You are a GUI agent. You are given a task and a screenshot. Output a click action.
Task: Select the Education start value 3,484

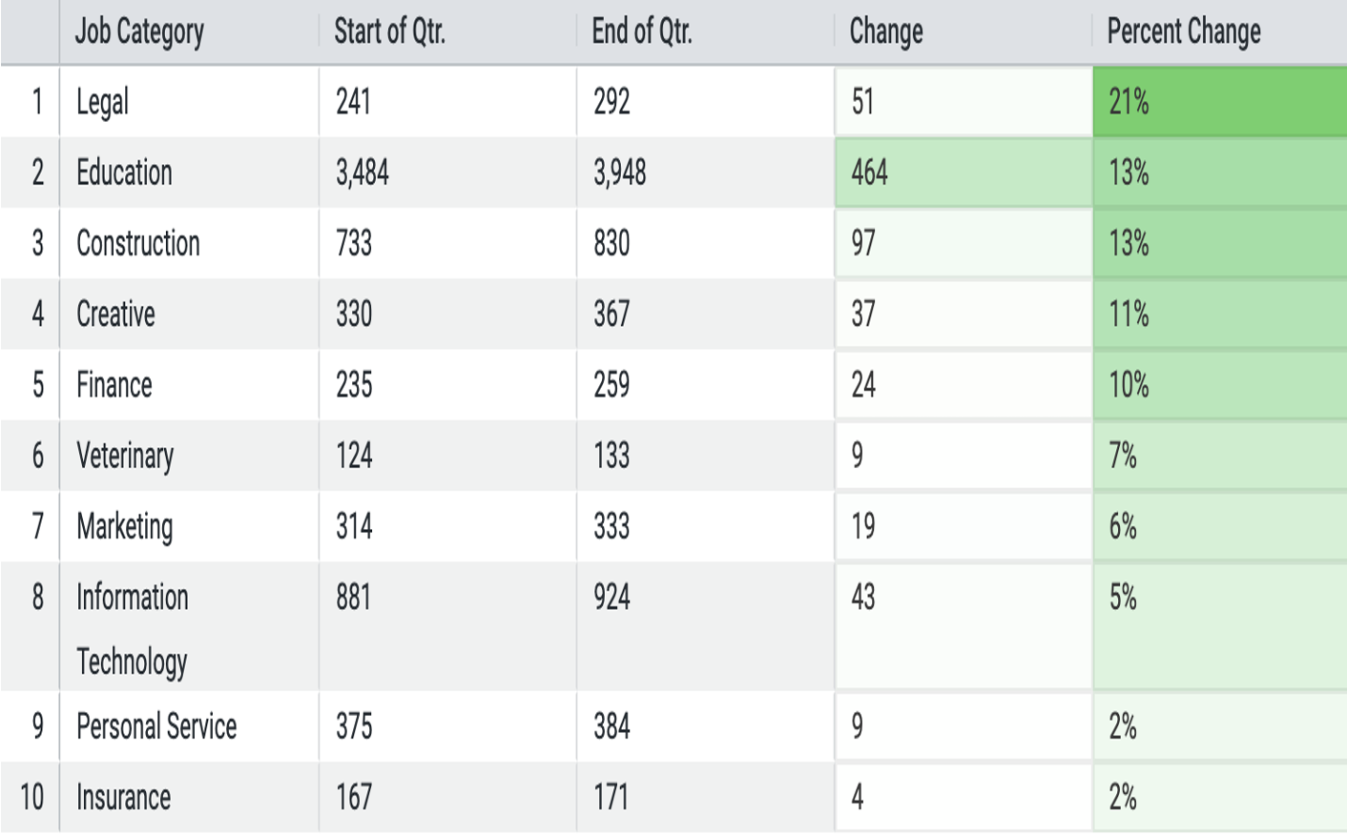tap(447, 173)
